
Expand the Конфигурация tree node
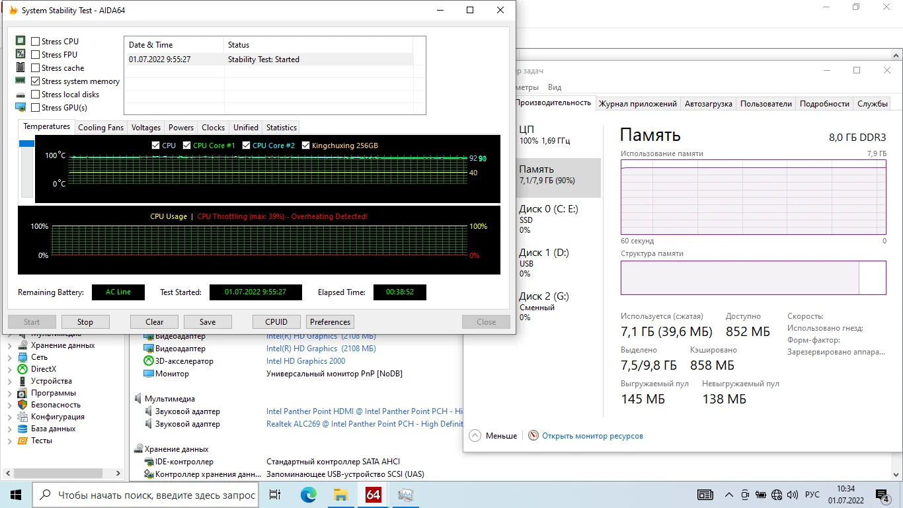[9, 417]
